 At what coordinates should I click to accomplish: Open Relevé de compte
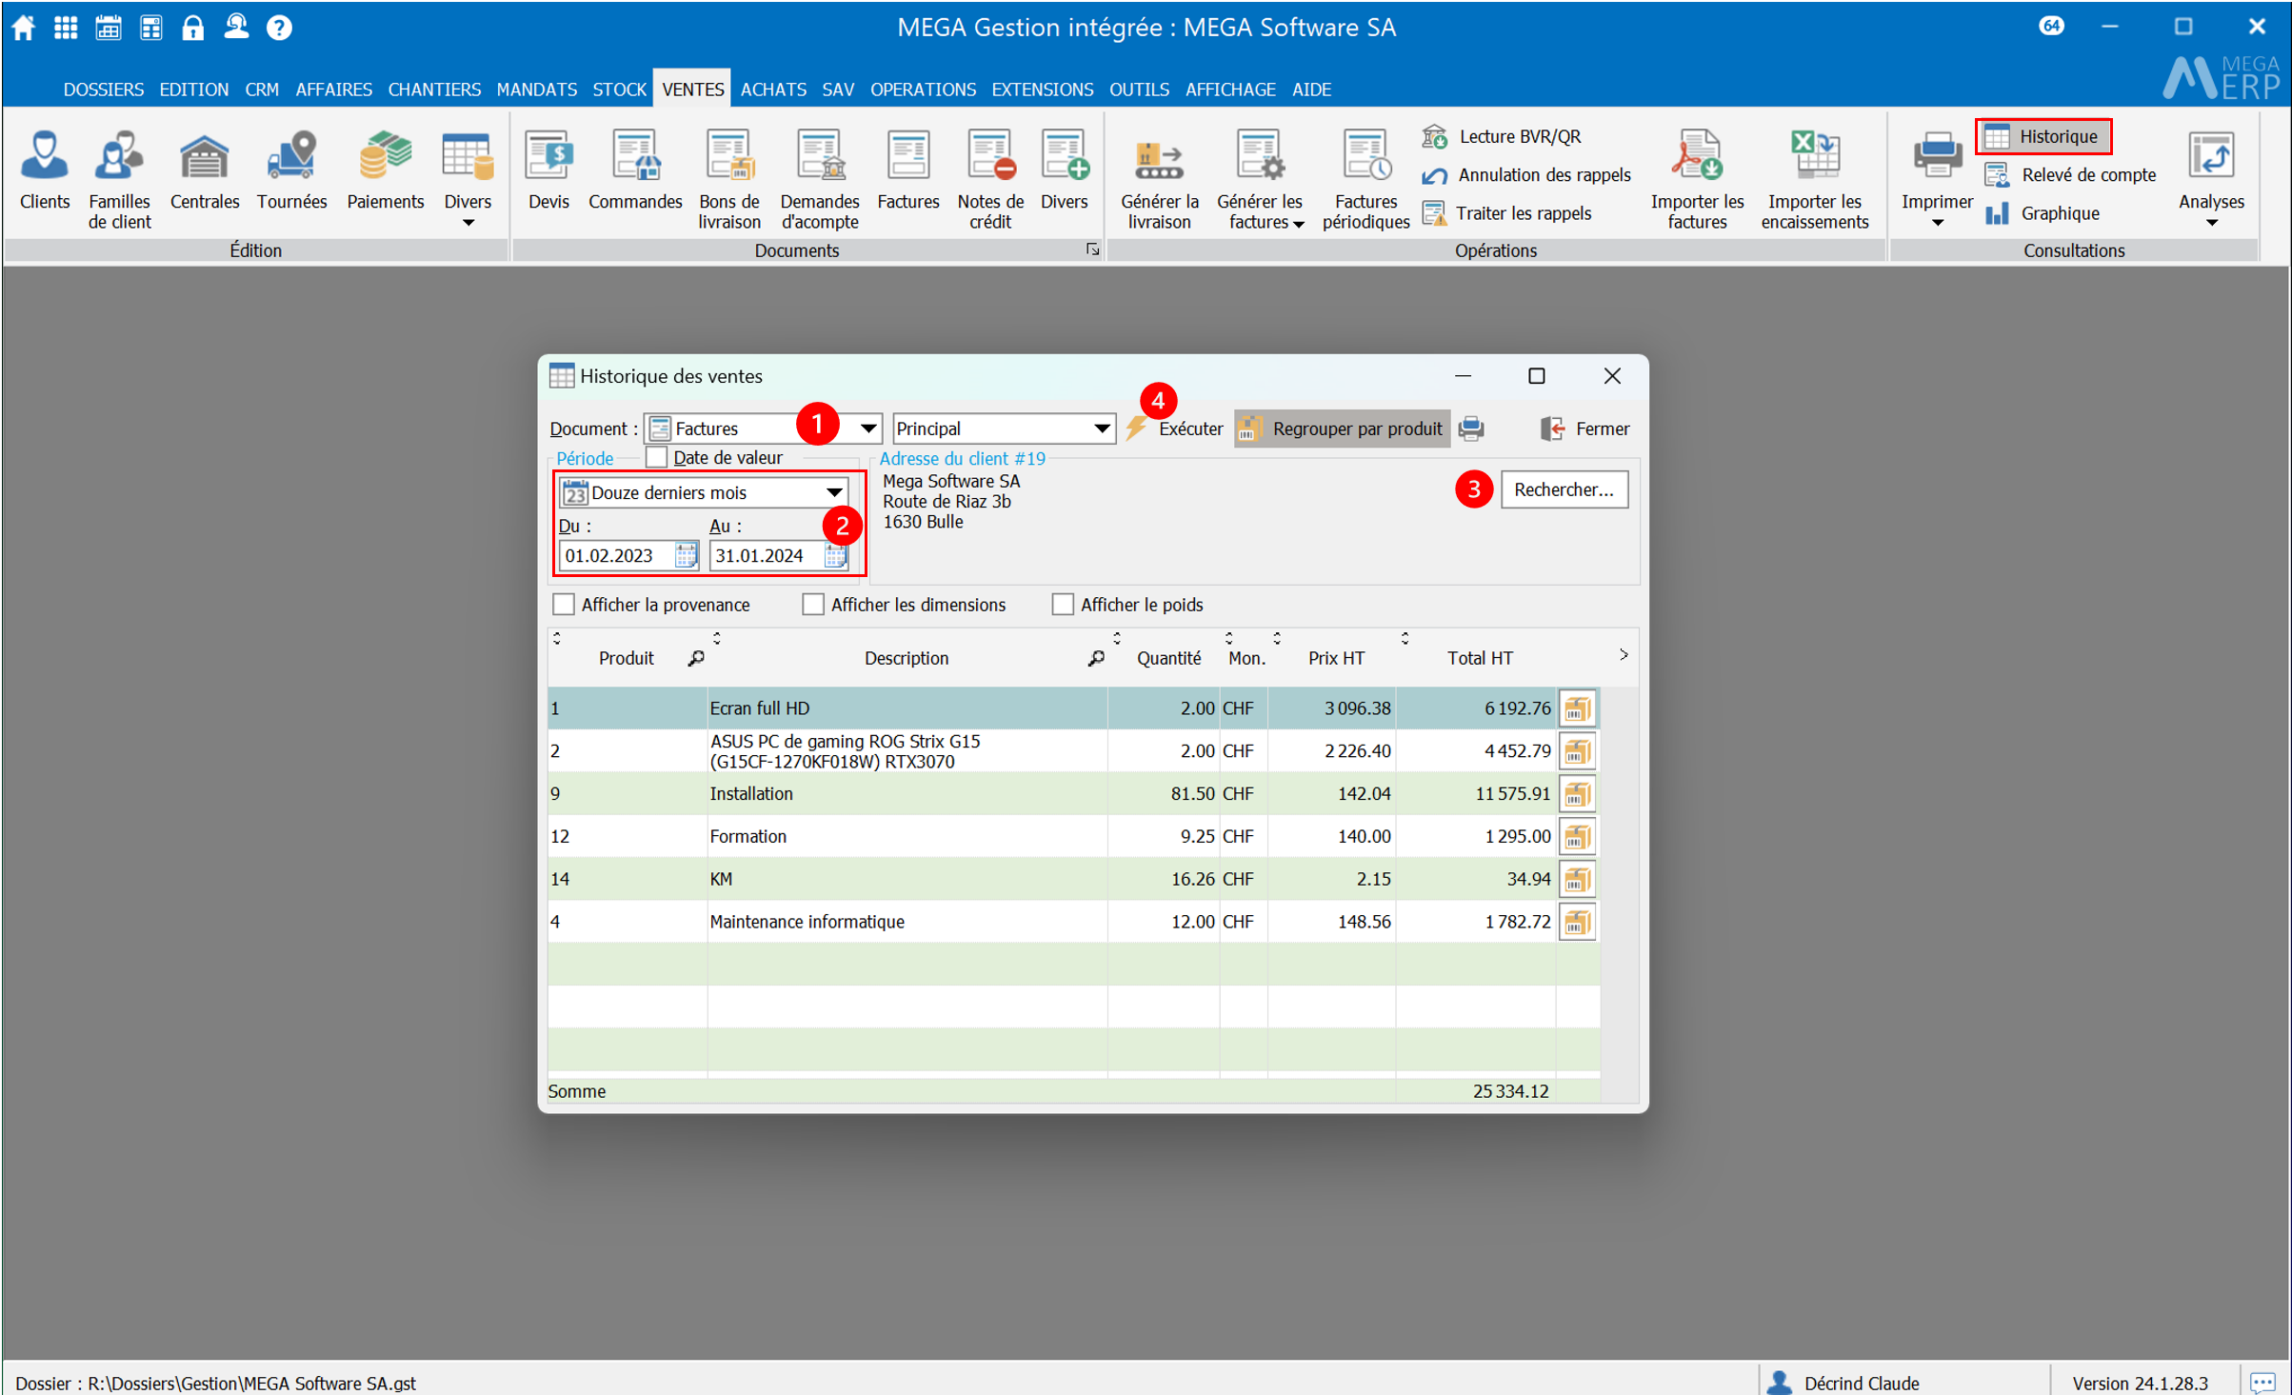(x=2070, y=175)
